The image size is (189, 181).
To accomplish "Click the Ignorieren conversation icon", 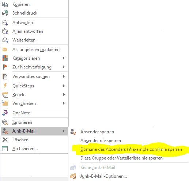I will [5, 122].
